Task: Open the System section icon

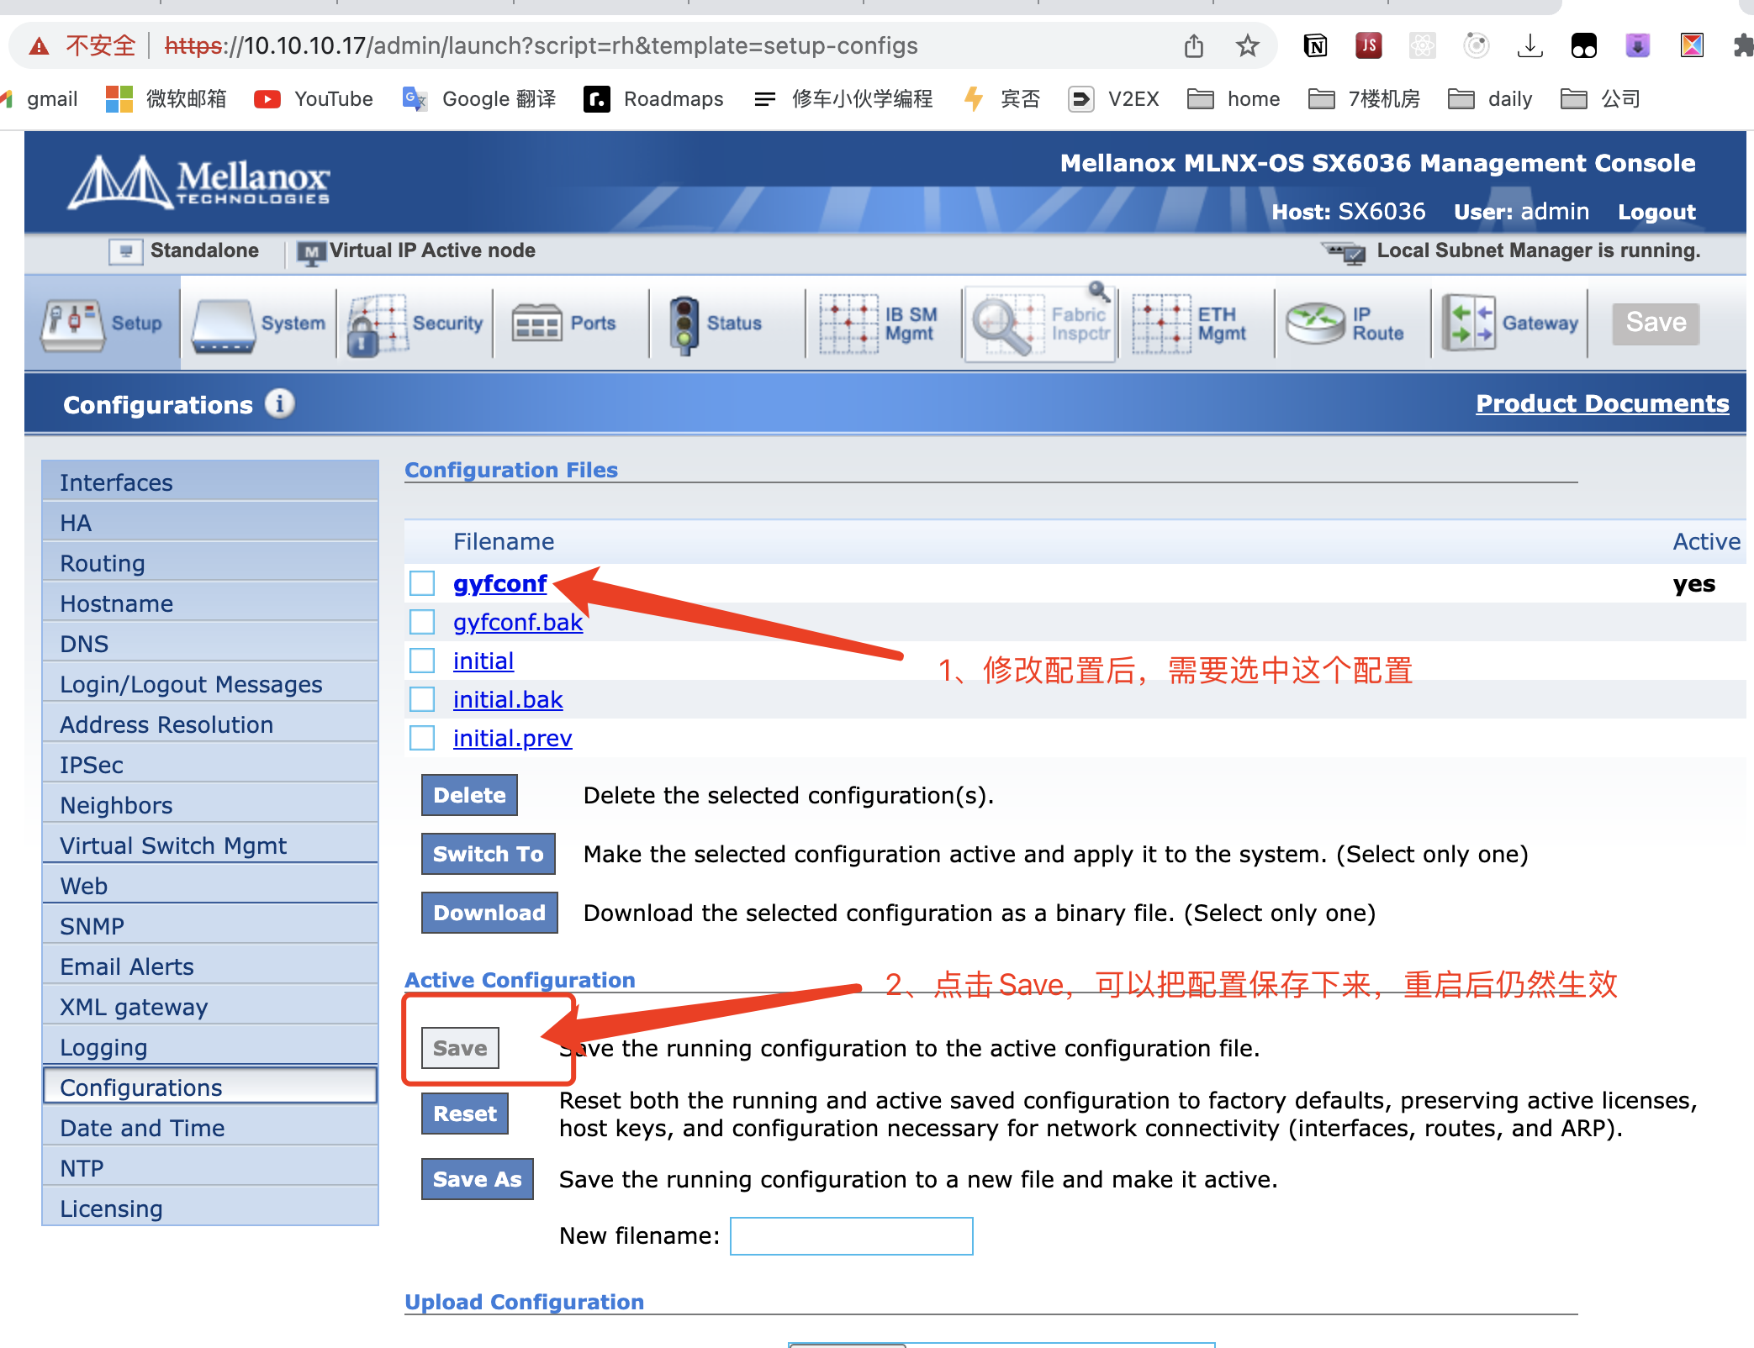Action: [x=223, y=325]
